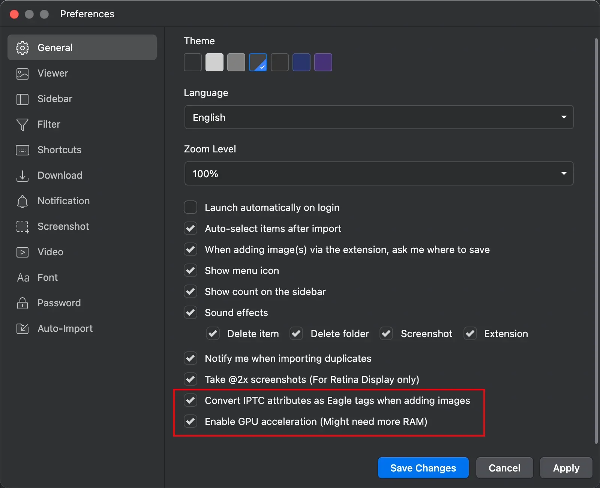Click Save Changes button
The height and width of the screenshot is (488, 600).
tap(423, 468)
